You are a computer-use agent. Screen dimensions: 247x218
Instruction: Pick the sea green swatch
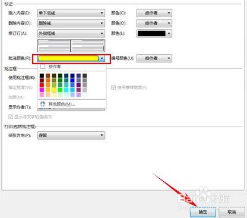click(x=60, y=85)
